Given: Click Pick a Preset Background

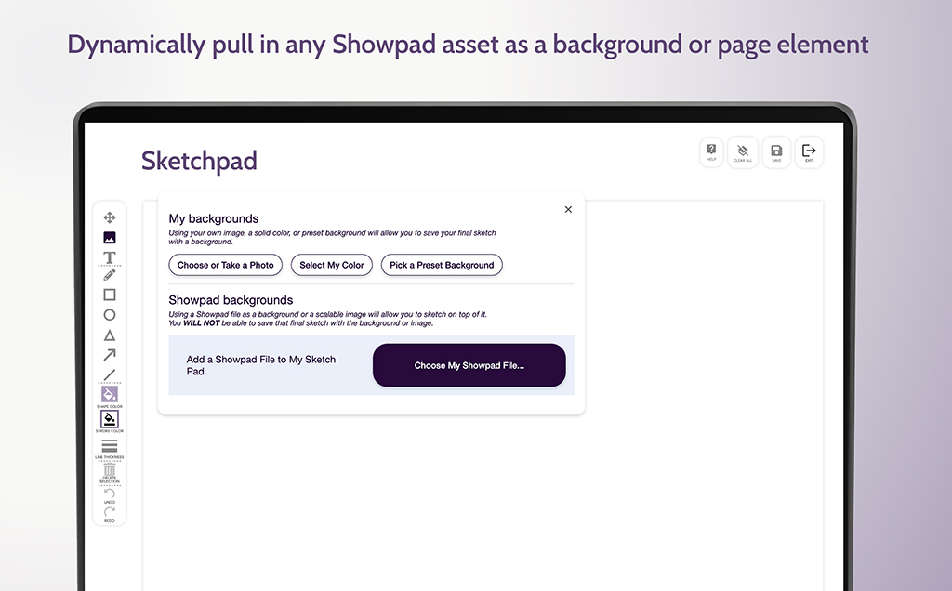Looking at the screenshot, I should tap(442, 265).
